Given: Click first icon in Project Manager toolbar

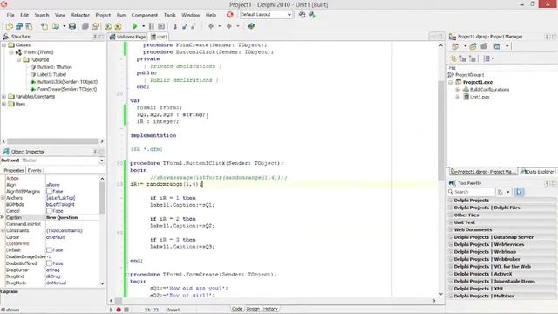Looking at the screenshot, I should coord(455,46).
